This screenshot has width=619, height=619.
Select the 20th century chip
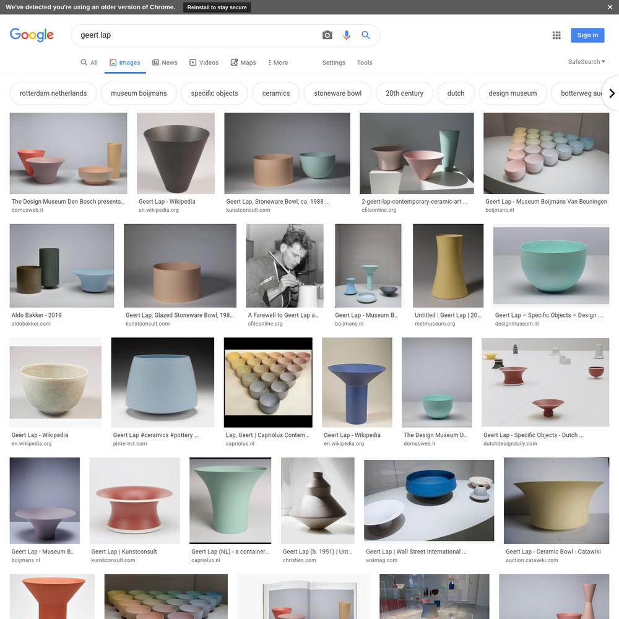(x=404, y=93)
